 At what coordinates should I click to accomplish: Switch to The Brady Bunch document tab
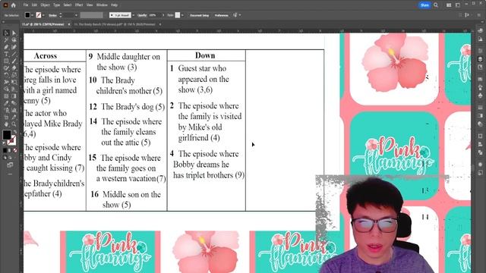coord(115,24)
